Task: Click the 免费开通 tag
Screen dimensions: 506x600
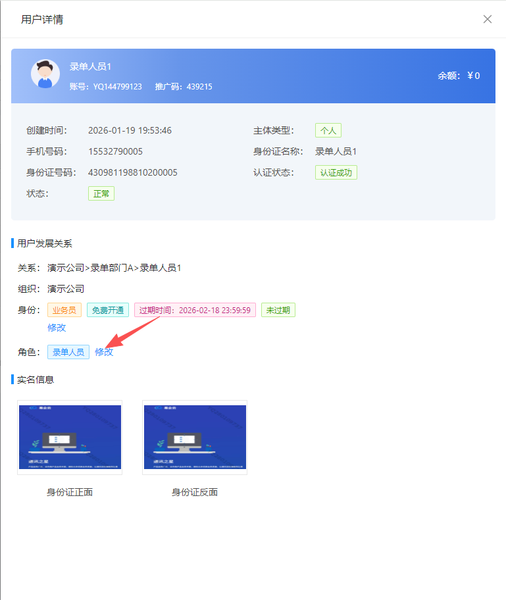Action: click(108, 311)
